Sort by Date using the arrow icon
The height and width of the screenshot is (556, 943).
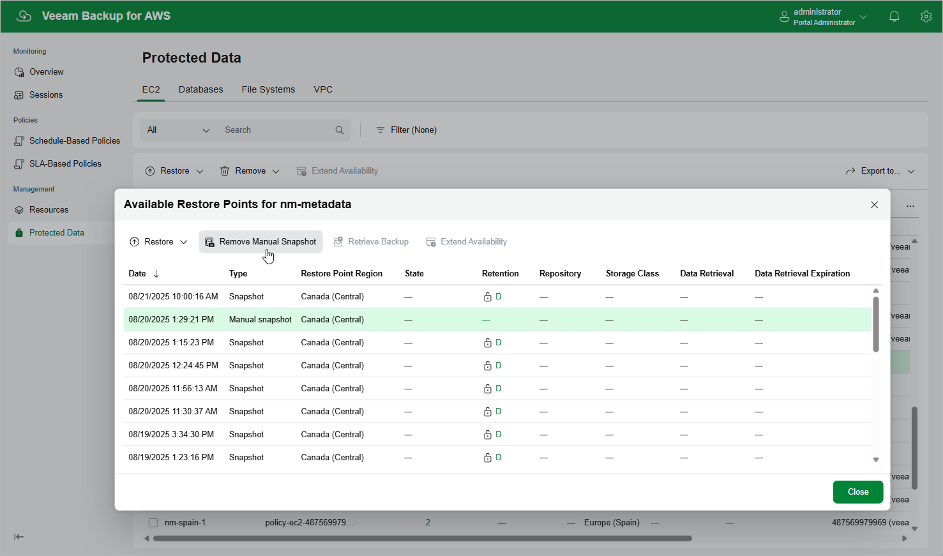pos(156,274)
